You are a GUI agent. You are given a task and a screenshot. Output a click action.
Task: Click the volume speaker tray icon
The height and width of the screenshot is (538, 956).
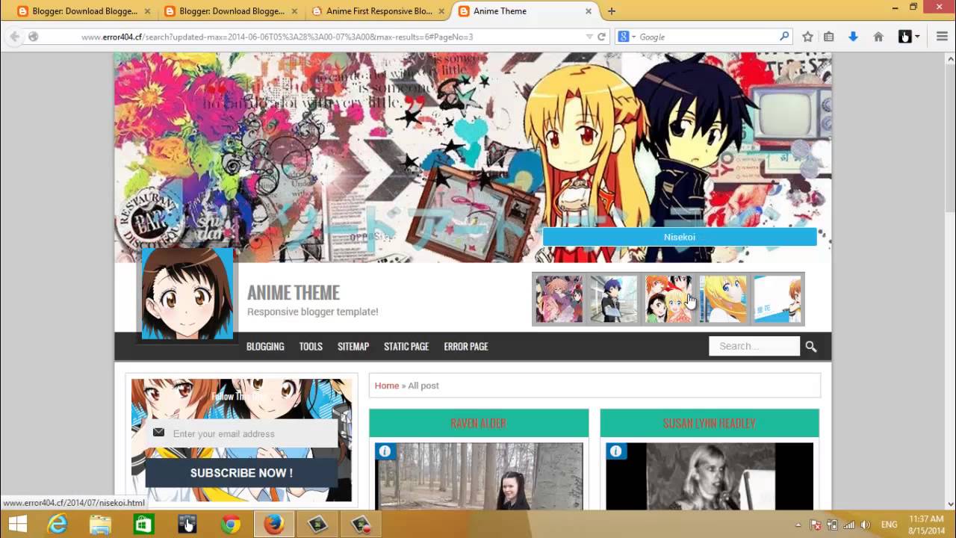pos(865,525)
